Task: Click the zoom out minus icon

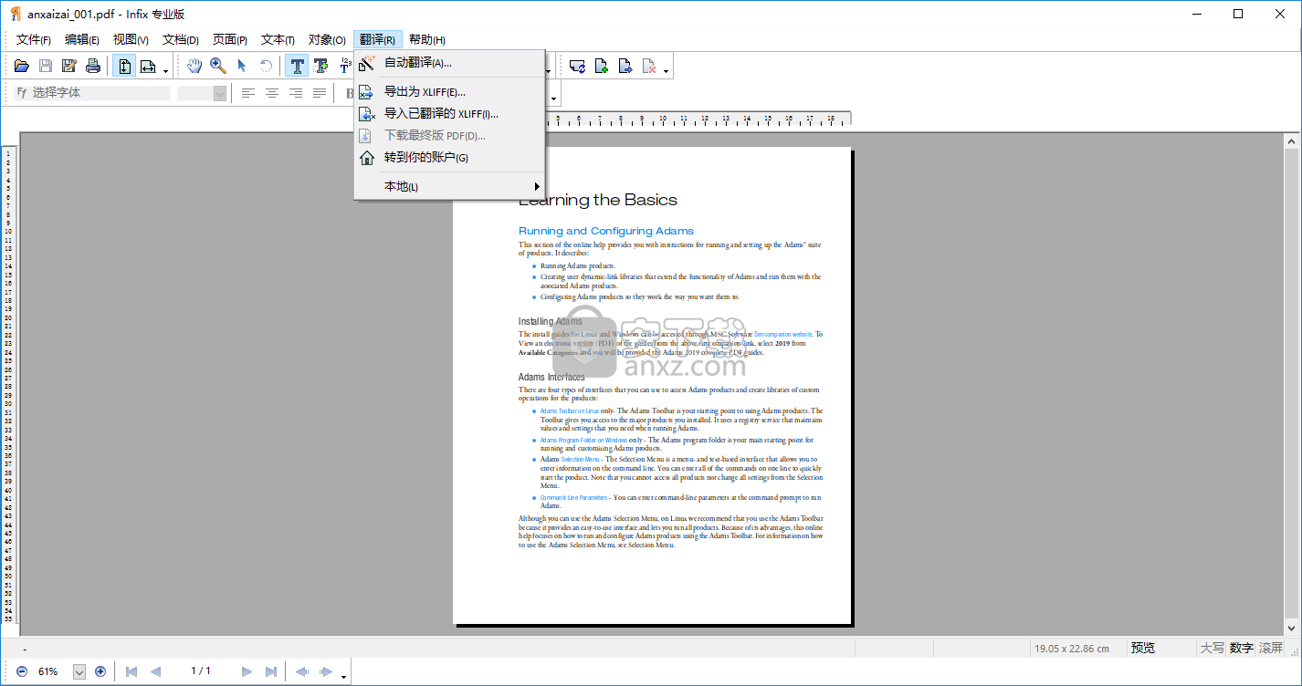Action: click(22, 671)
